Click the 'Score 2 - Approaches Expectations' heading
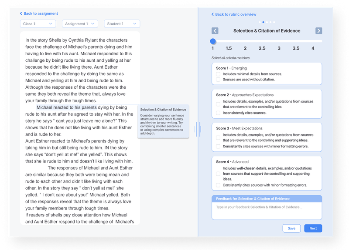 click(x=245, y=95)
